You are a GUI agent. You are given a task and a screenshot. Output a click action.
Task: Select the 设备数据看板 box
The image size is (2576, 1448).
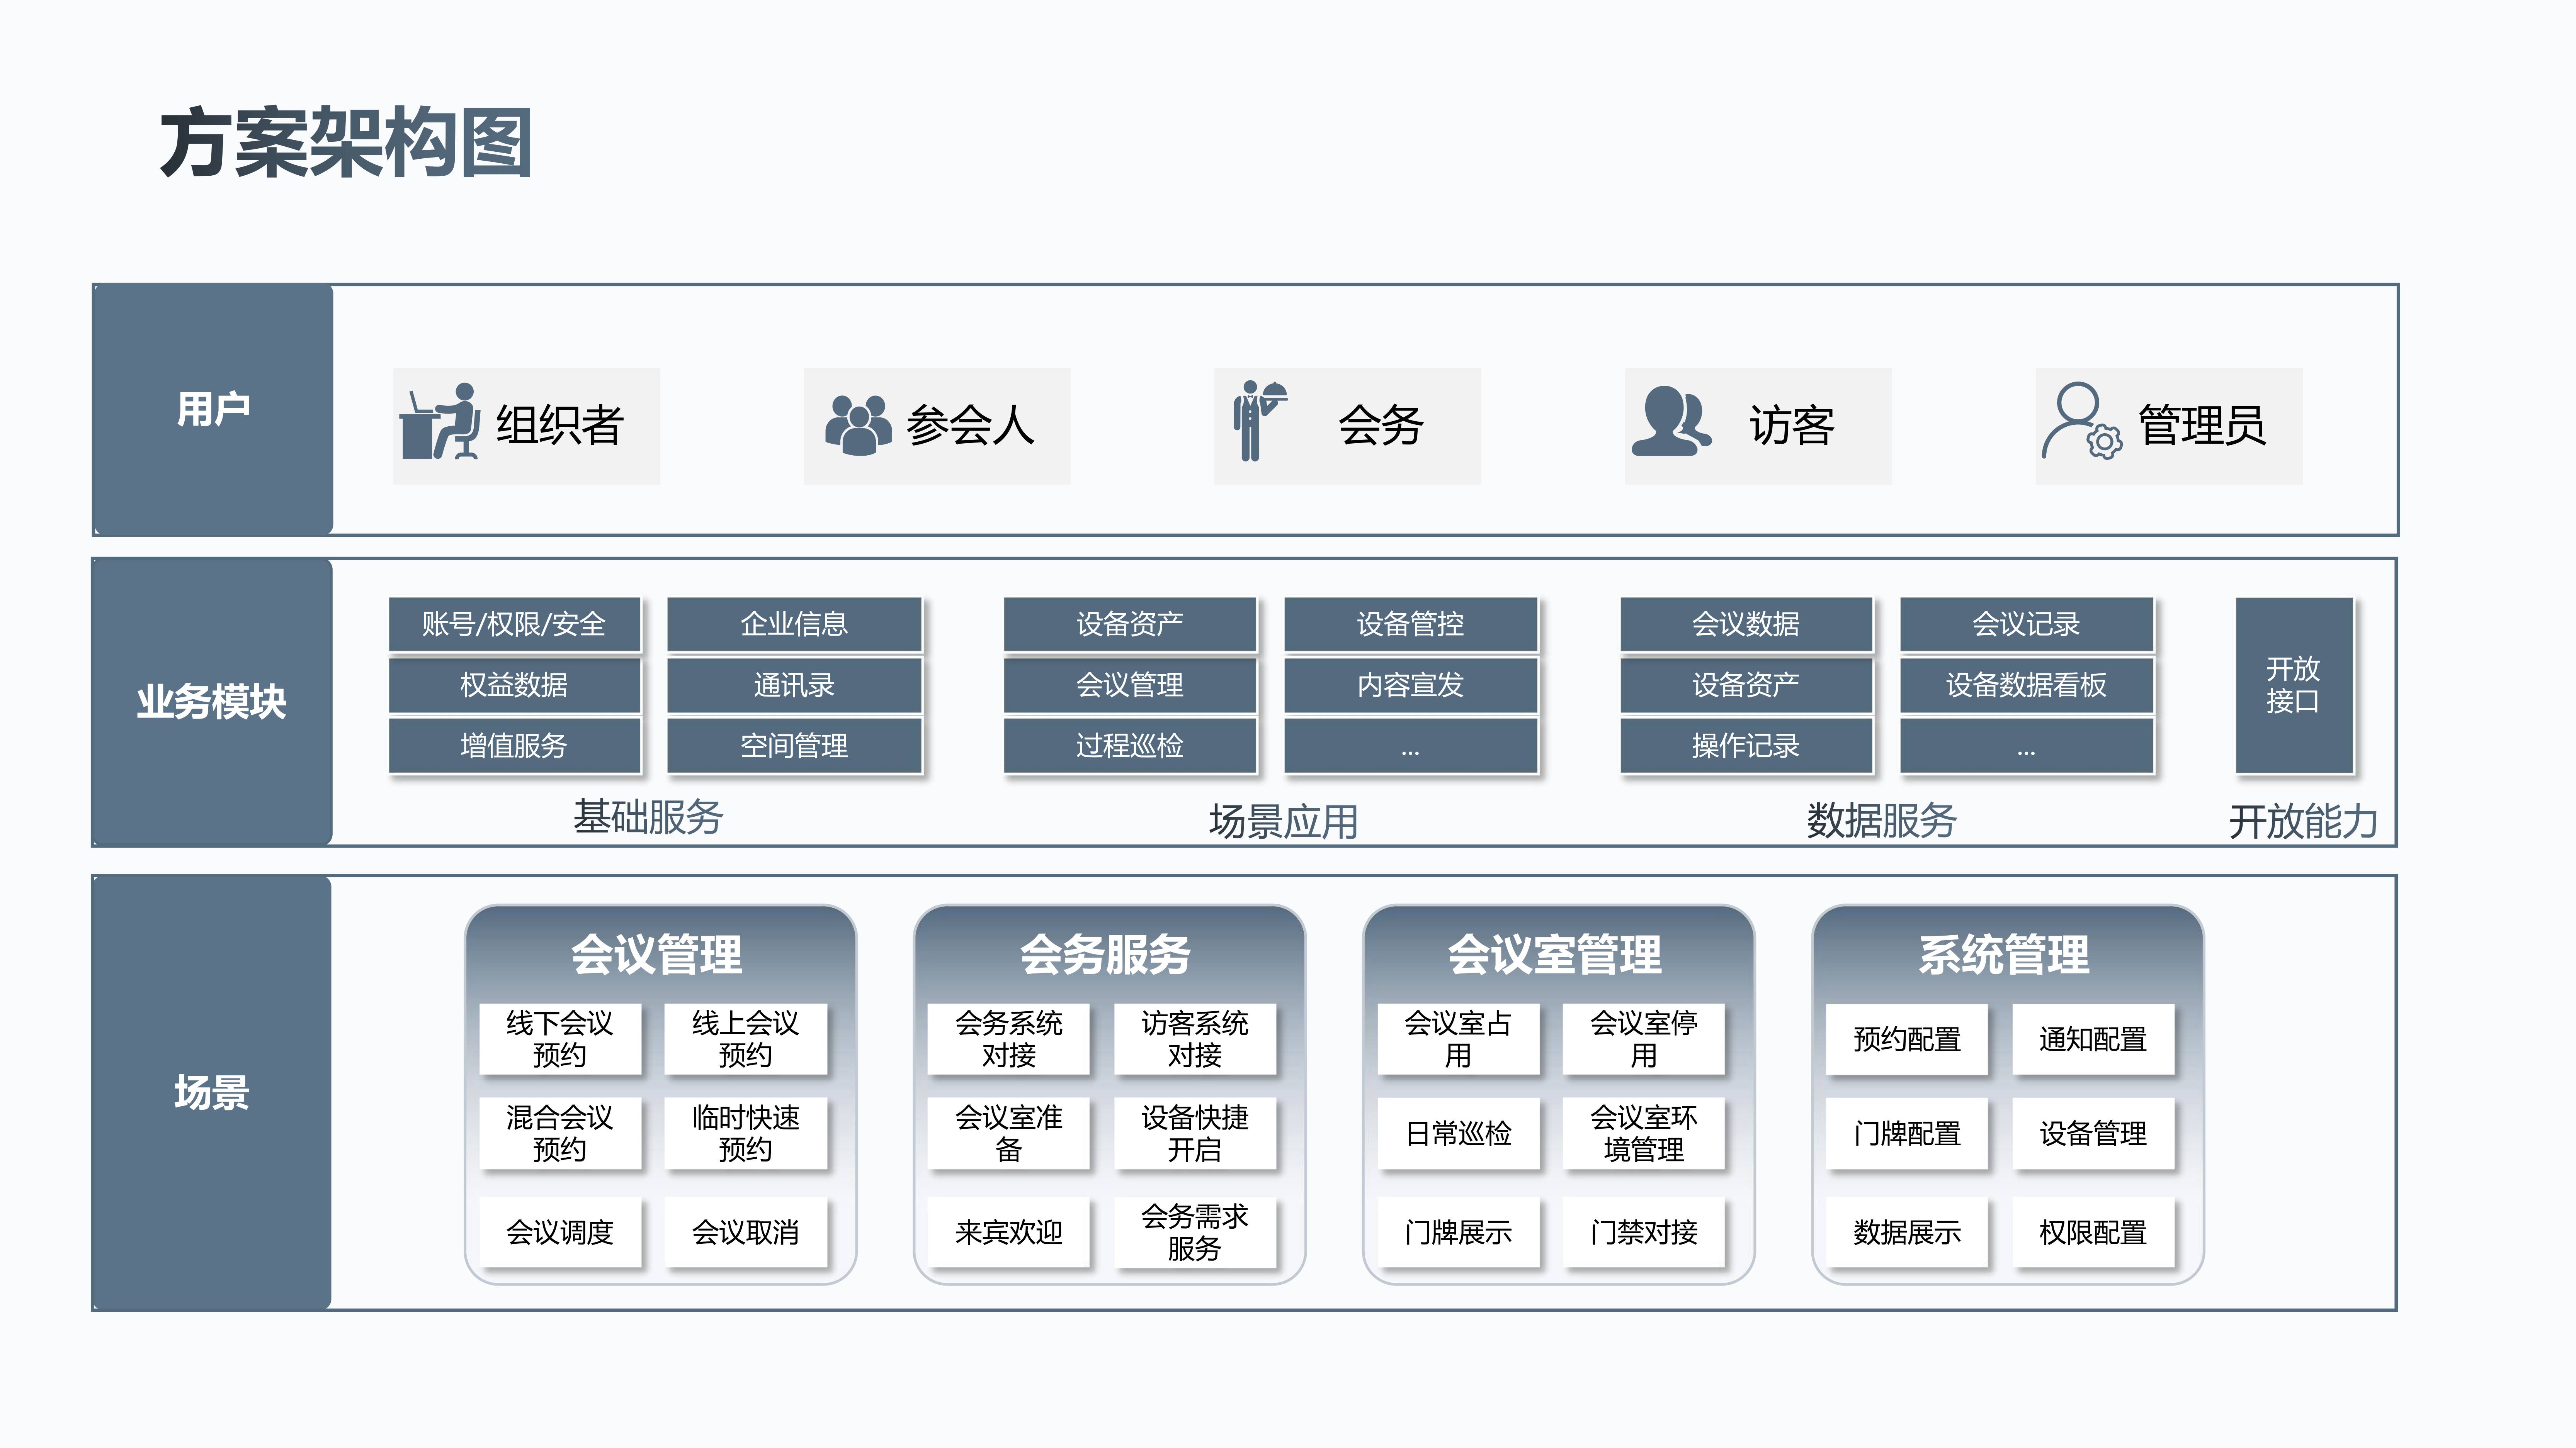coord(2026,685)
